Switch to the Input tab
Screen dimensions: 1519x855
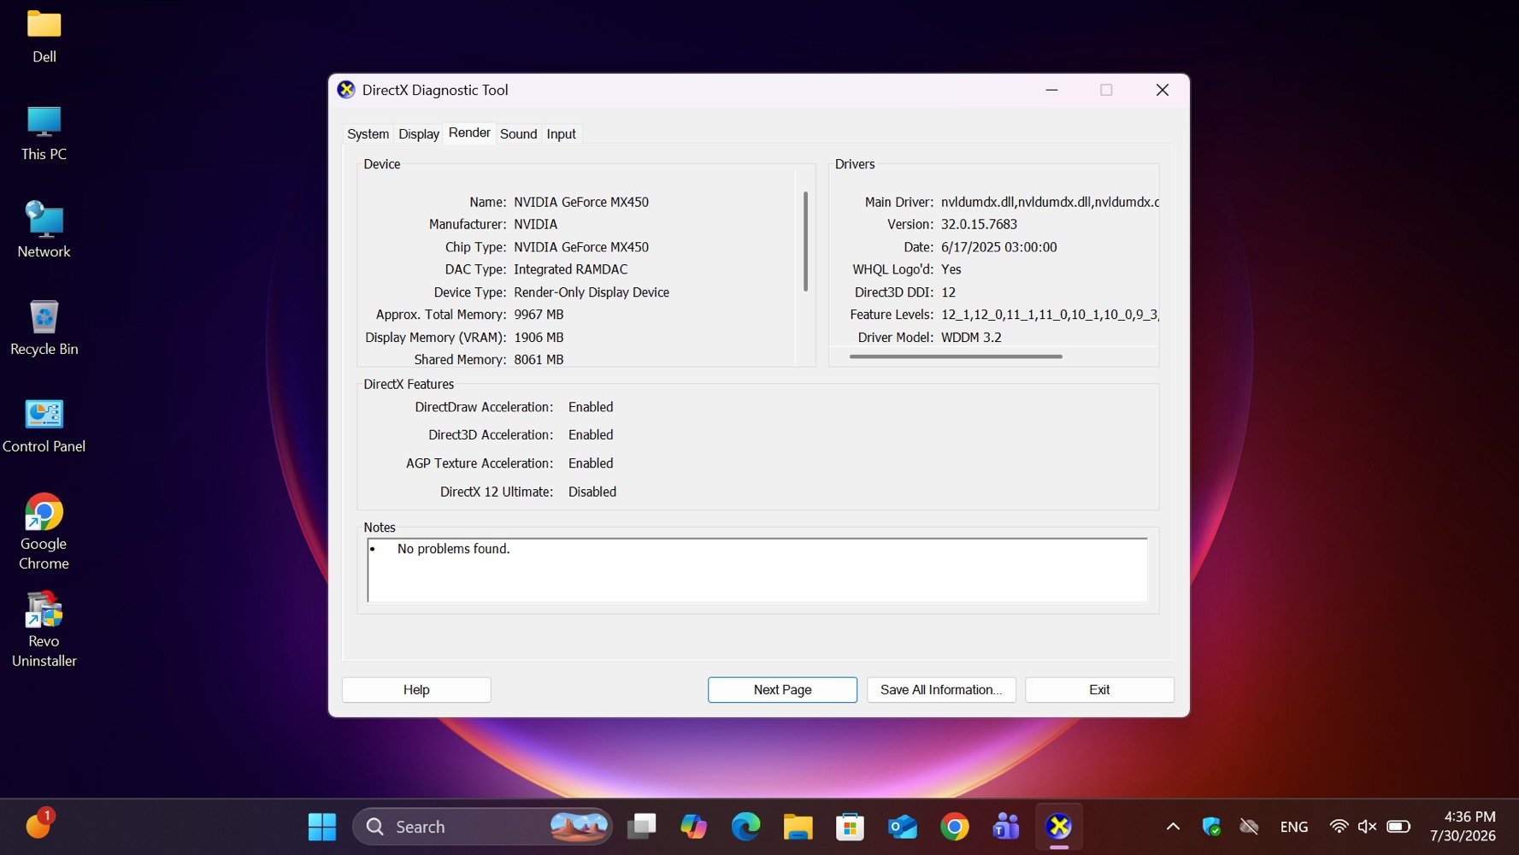(x=562, y=134)
